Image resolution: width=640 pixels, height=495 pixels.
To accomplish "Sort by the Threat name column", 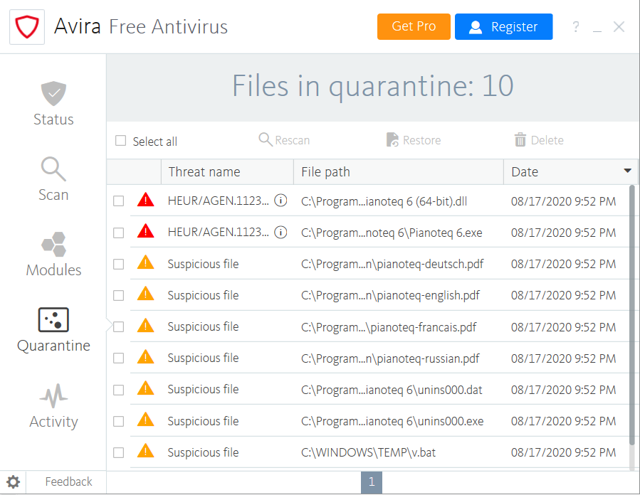I will pos(227,171).
